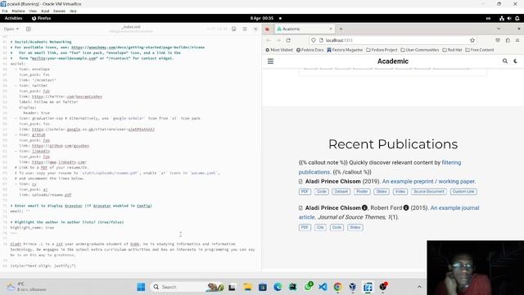Open VirtualBox File menu
This screenshot has height=295, width=524.
click(x=5, y=11)
